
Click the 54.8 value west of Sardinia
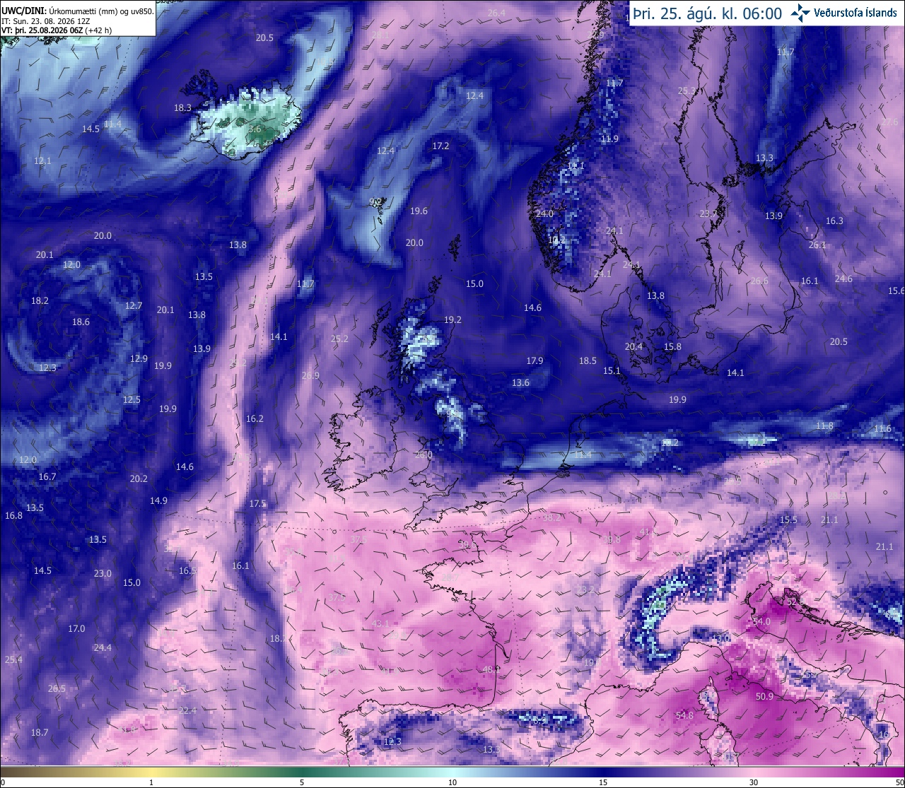(684, 716)
